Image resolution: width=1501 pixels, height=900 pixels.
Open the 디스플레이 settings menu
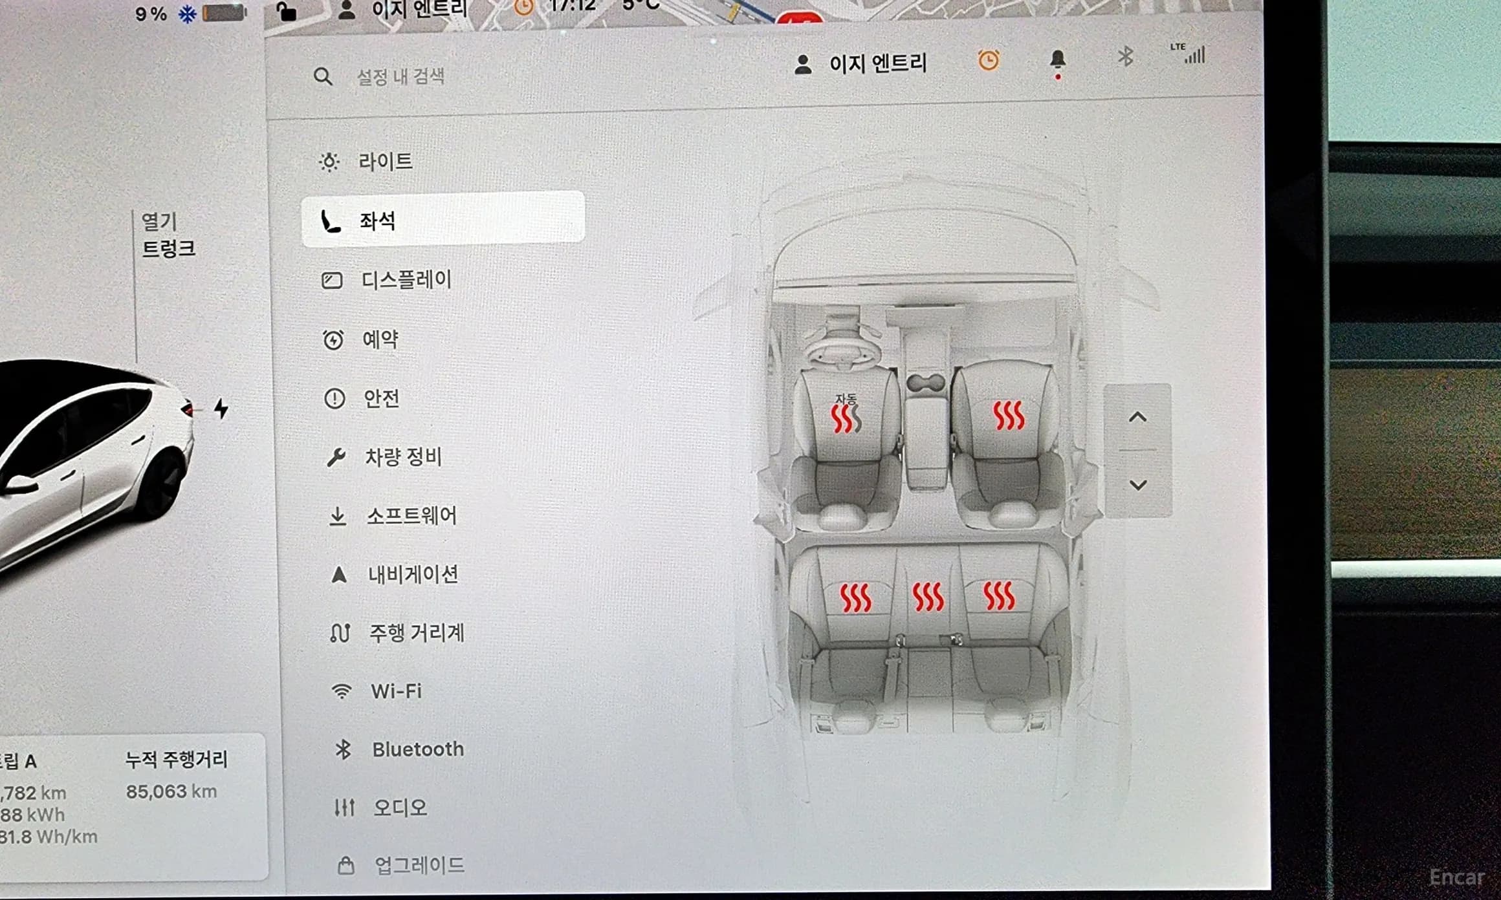coord(406,280)
